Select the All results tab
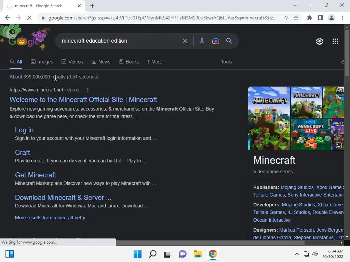The width and height of the screenshot is (350, 262). click(16, 62)
